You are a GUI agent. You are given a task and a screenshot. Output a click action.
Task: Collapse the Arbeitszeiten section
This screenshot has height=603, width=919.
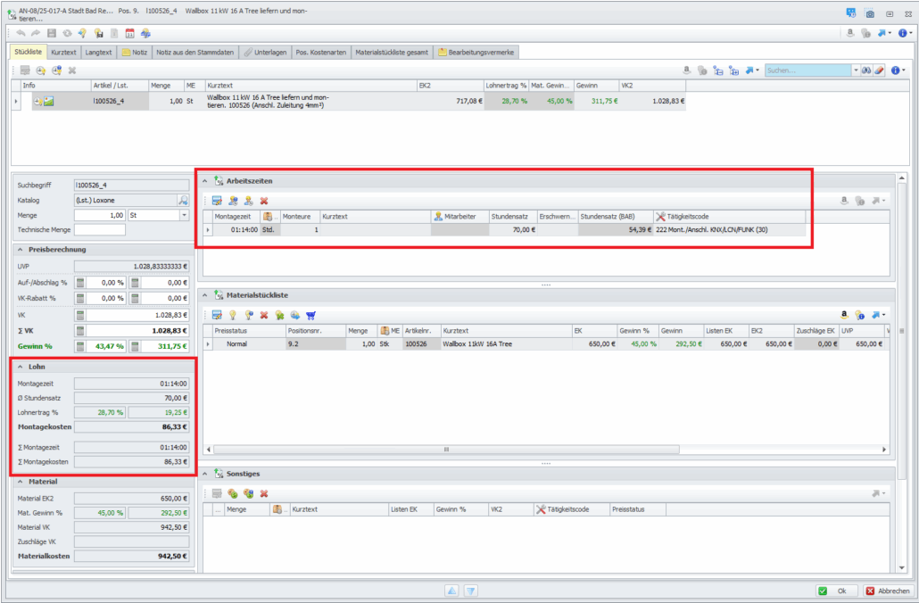click(205, 181)
